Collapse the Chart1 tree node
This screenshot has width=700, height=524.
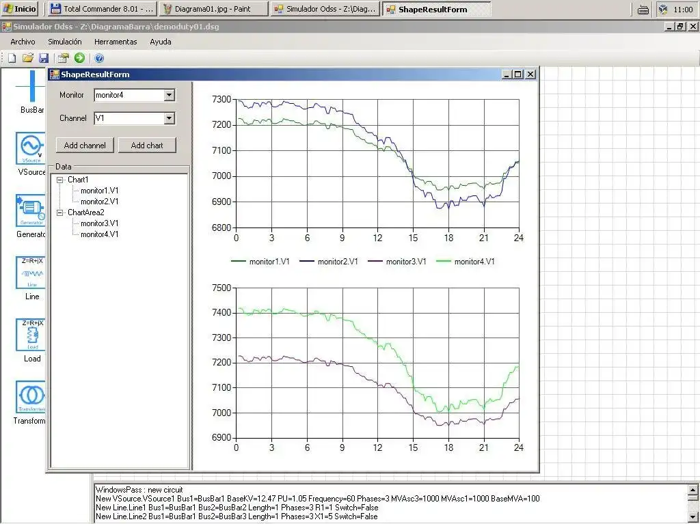click(x=60, y=180)
